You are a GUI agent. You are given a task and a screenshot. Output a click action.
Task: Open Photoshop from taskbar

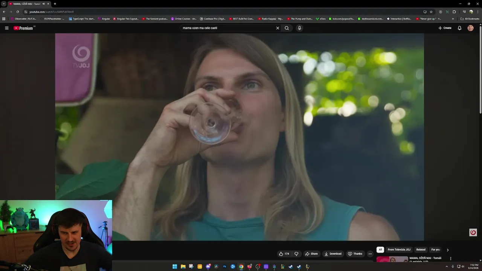click(224, 266)
